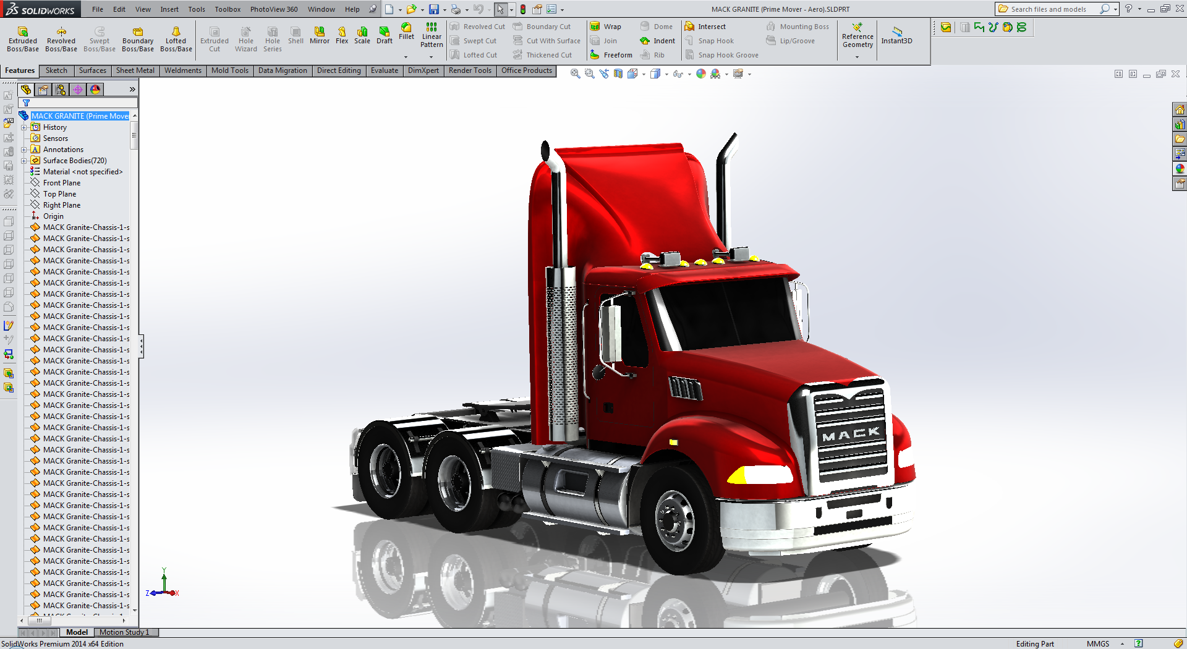The image size is (1187, 649).
Task: Click Zoom to Area icon
Action: 590,74
